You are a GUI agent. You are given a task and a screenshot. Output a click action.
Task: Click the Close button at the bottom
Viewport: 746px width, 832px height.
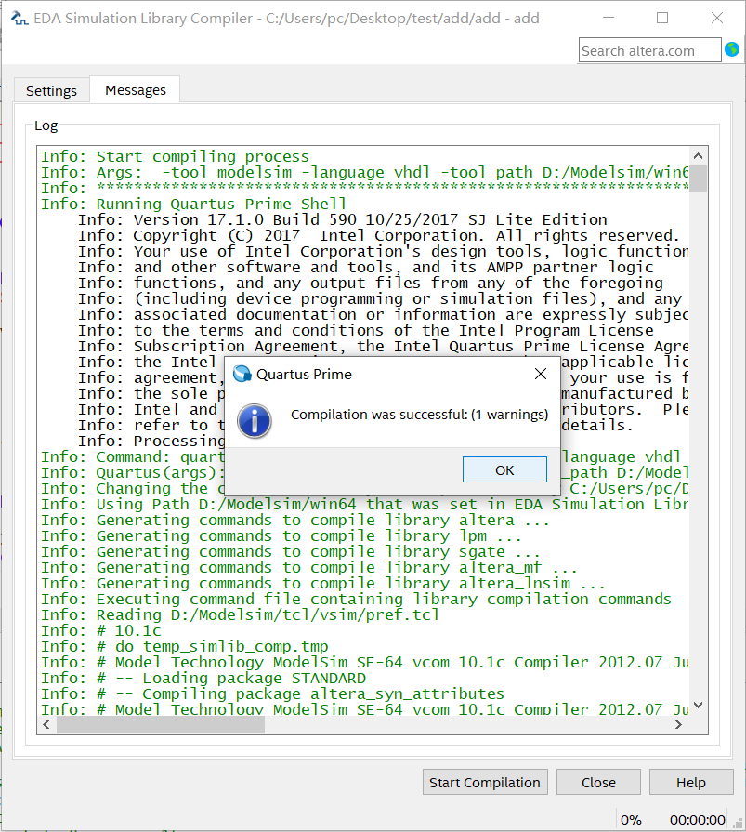(x=598, y=782)
